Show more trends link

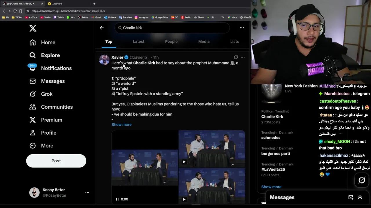pos(271,187)
